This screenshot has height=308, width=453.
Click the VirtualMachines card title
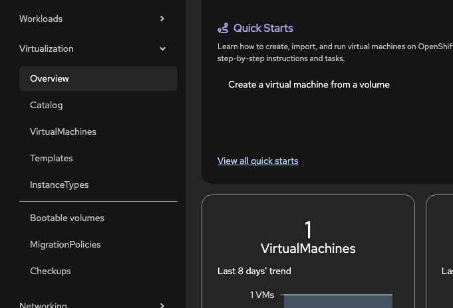point(308,249)
